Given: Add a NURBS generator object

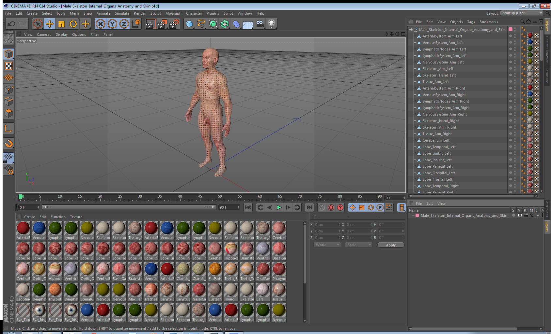Looking at the screenshot, I should click(x=213, y=24).
